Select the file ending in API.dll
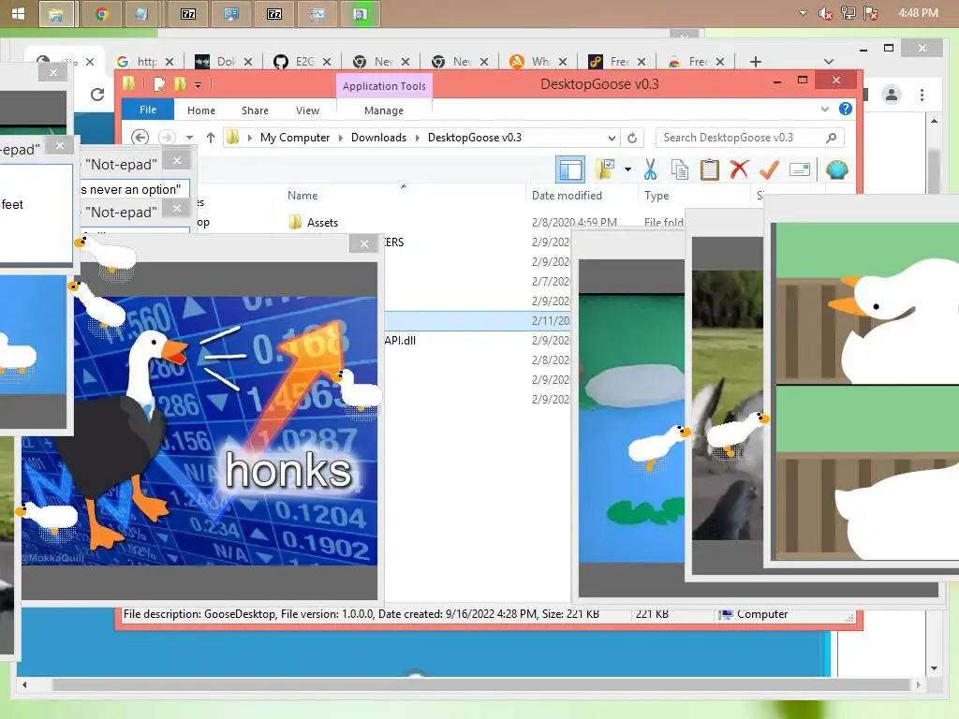959x719 pixels. [401, 341]
